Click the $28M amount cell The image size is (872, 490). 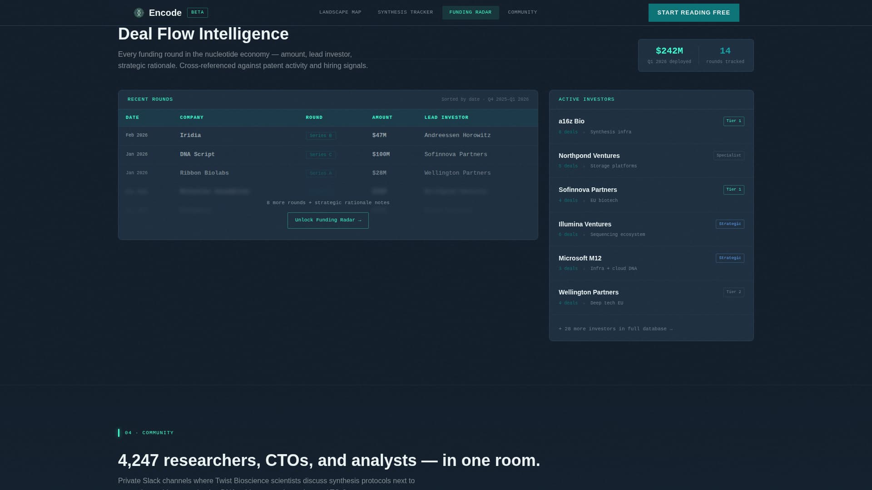click(379, 173)
